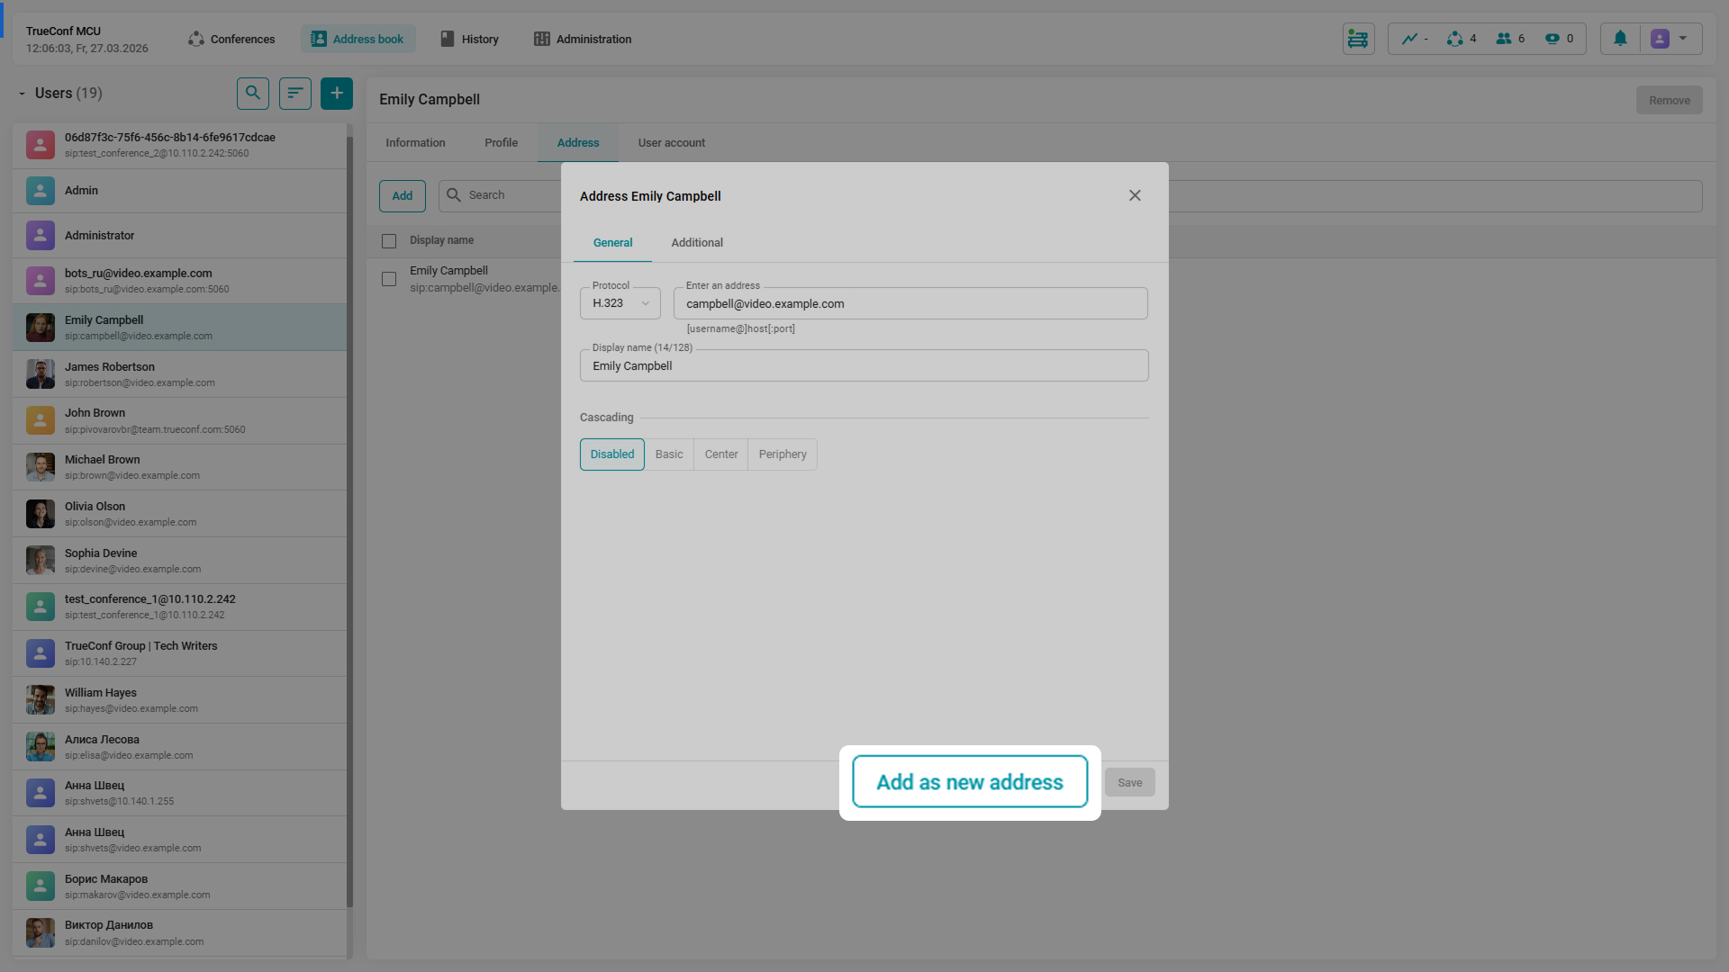1729x972 pixels.
Task: Click the server status icon in header
Action: point(1358,39)
